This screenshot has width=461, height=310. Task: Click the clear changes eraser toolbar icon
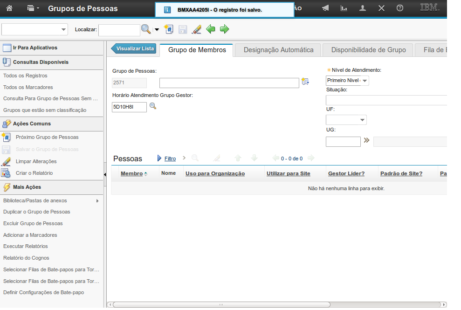coord(196,29)
